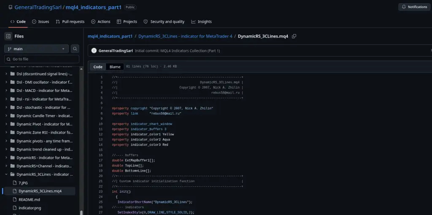Expand the Dsl (discontinued signal lines) folder

pyautogui.click(x=6, y=74)
